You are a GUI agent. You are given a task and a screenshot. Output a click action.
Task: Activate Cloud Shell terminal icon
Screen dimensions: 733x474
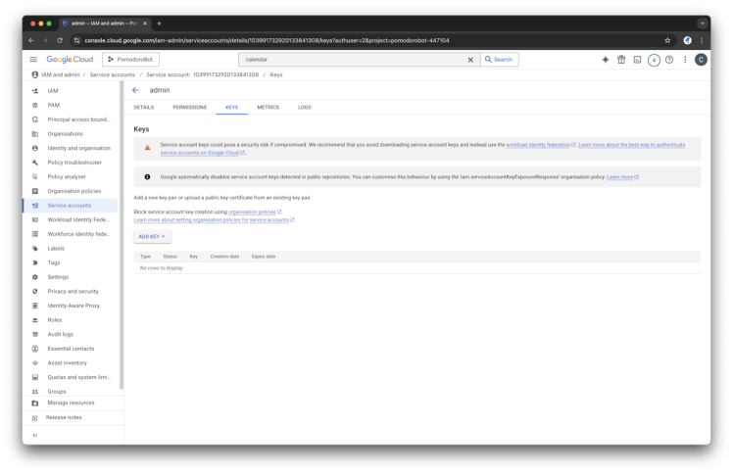tap(637, 60)
